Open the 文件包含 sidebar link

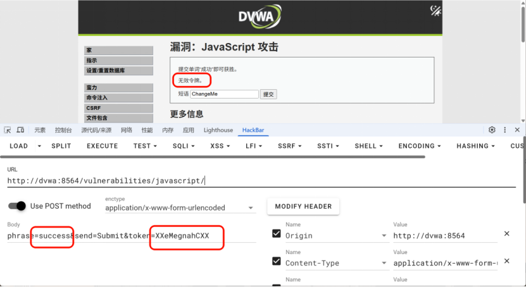click(x=119, y=118)
